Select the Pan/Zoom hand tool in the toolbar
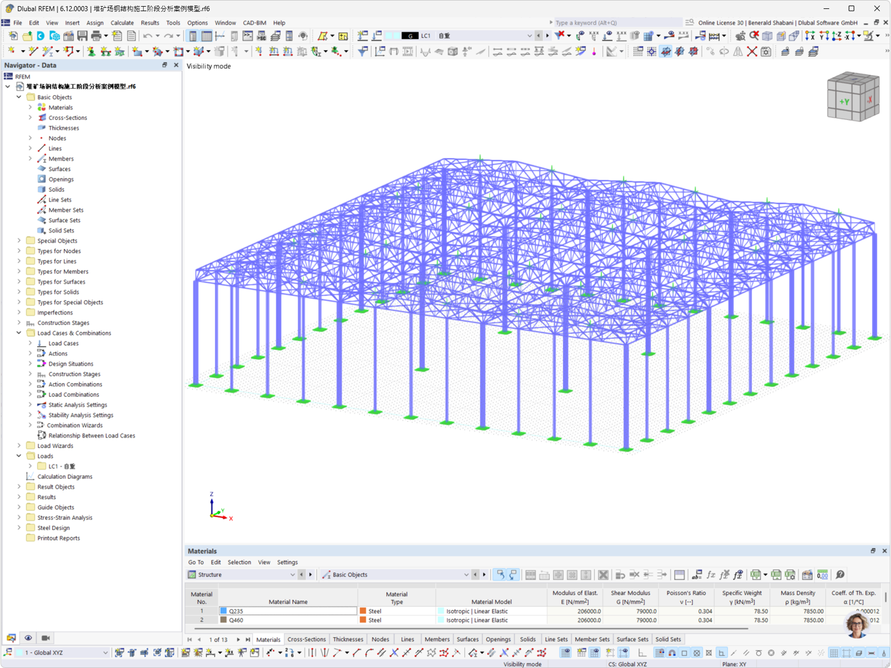 [x=742, y=36]
